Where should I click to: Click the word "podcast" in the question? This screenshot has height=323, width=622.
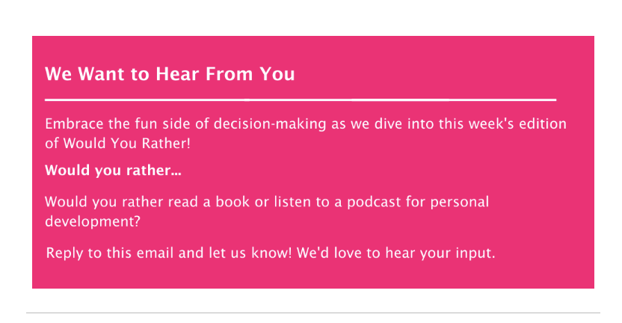pos(374,203)
